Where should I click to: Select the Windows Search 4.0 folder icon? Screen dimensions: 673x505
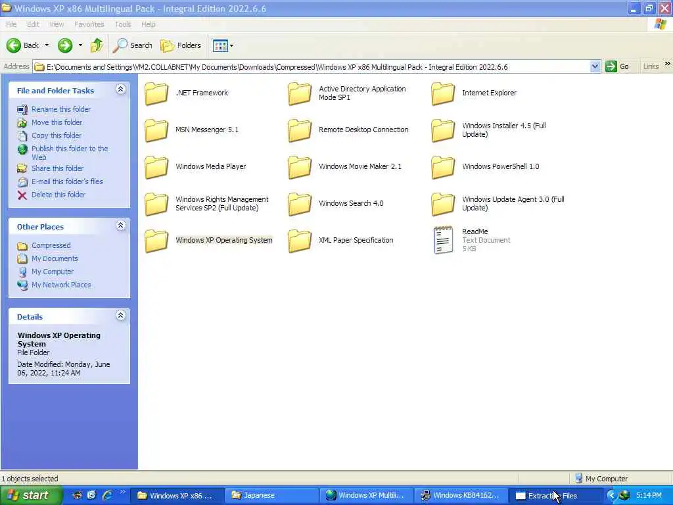point(300,204)
